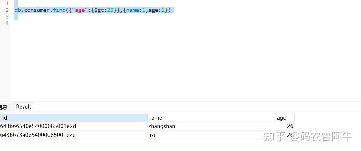Image resolution: width=361 pixels, height=151 pixels.
Task: Click the empty editor area below query
Action: pos(181,60)
